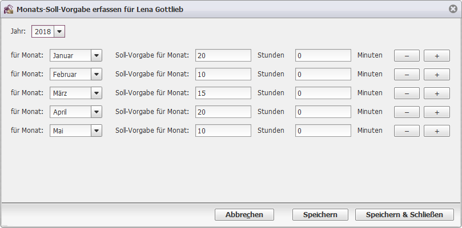Click the minus button in the Januar row

pos(407,56)
